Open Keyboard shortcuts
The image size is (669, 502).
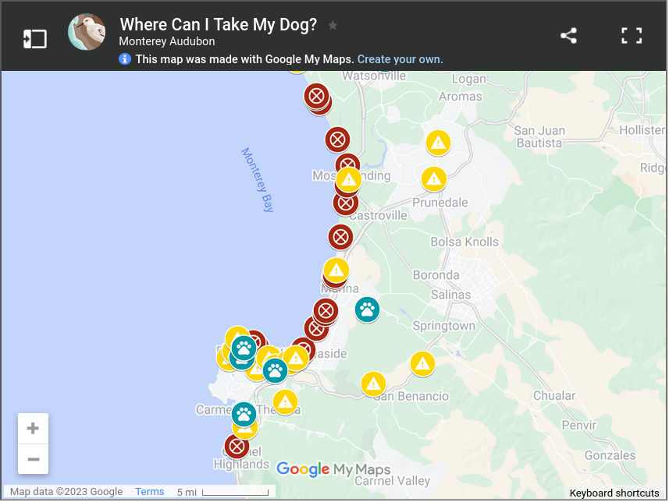(614, 493)
